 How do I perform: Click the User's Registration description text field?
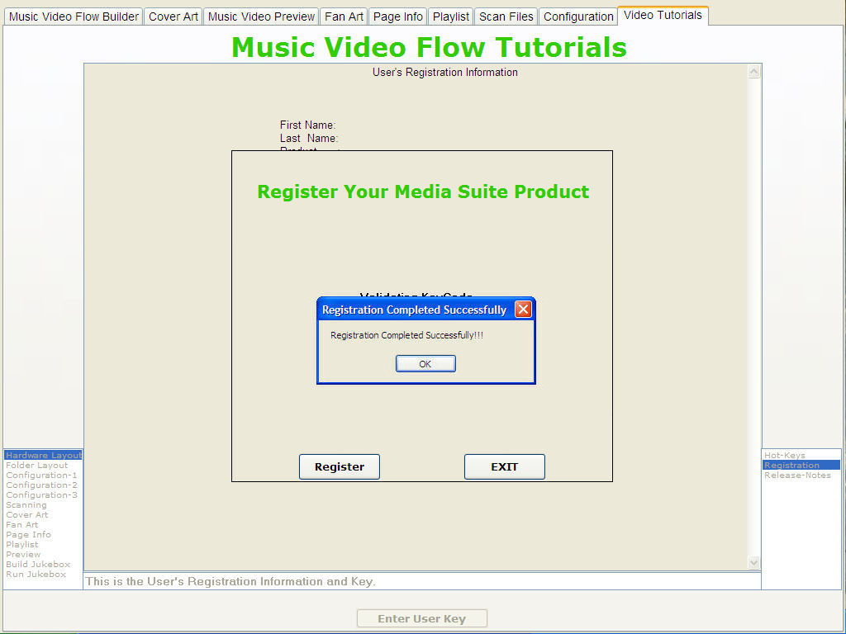coord(422,581)
